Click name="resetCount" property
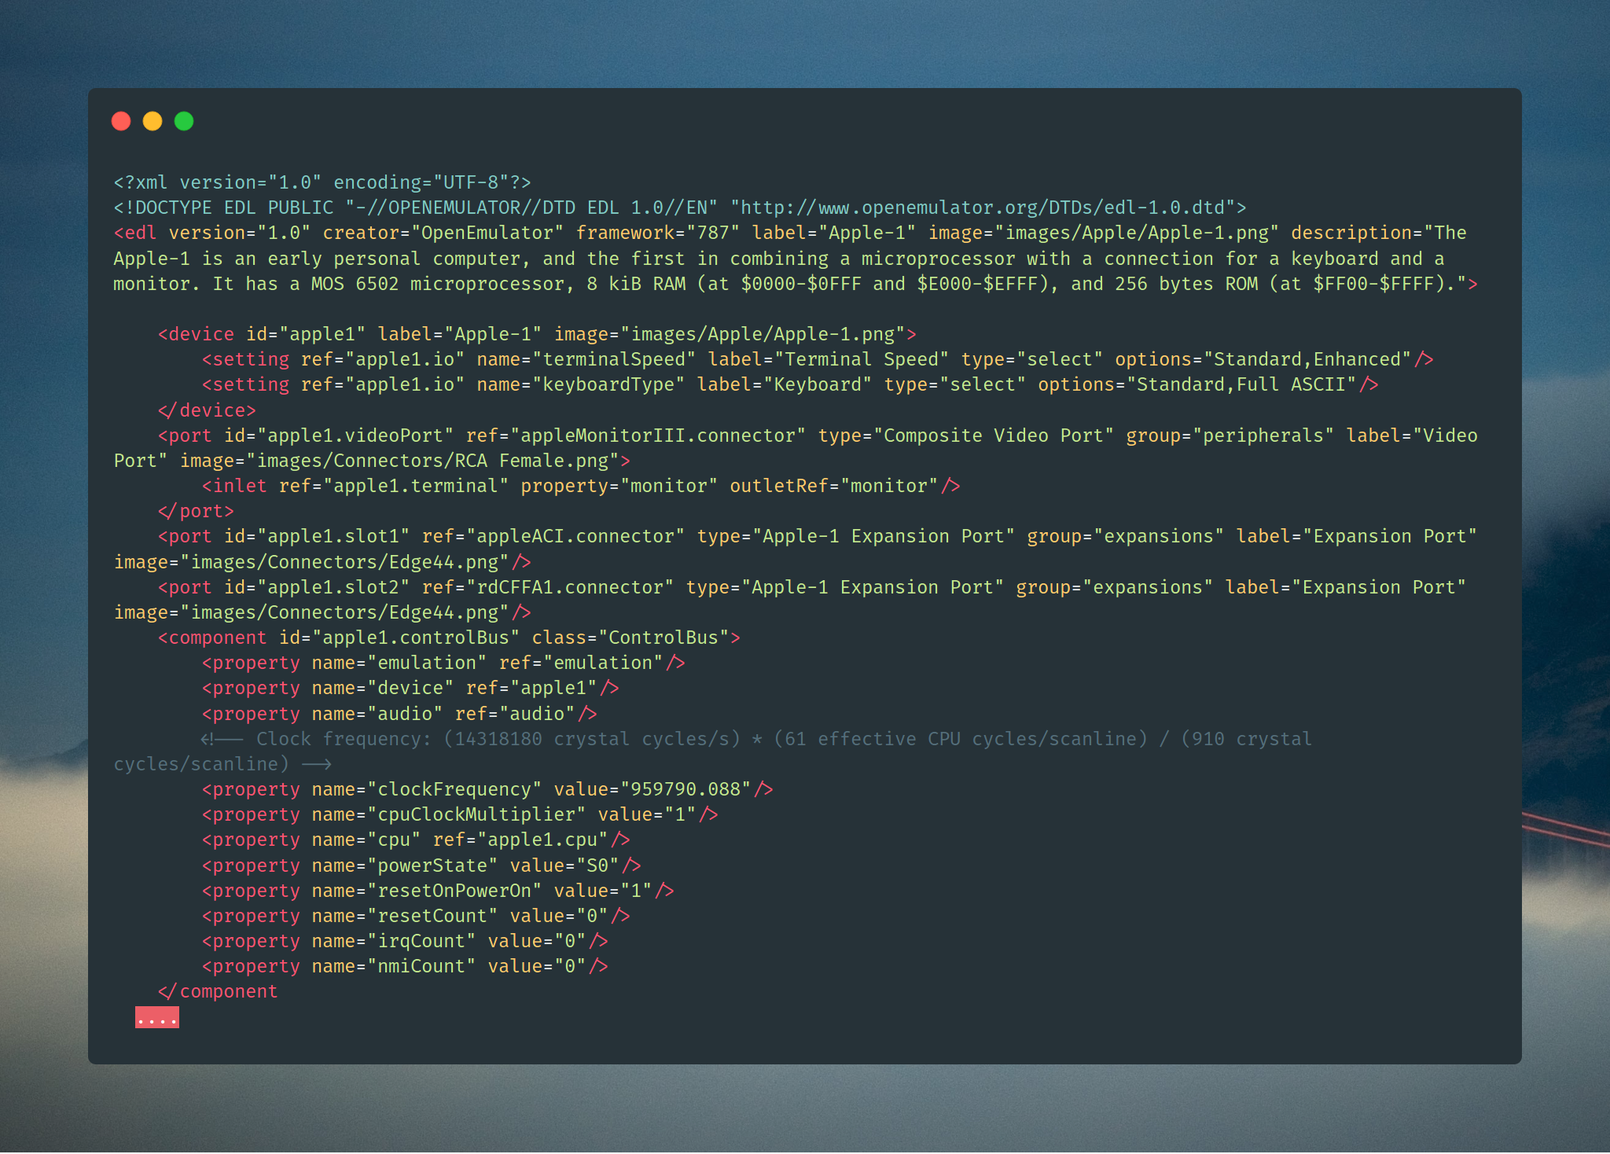 [405, 916]
